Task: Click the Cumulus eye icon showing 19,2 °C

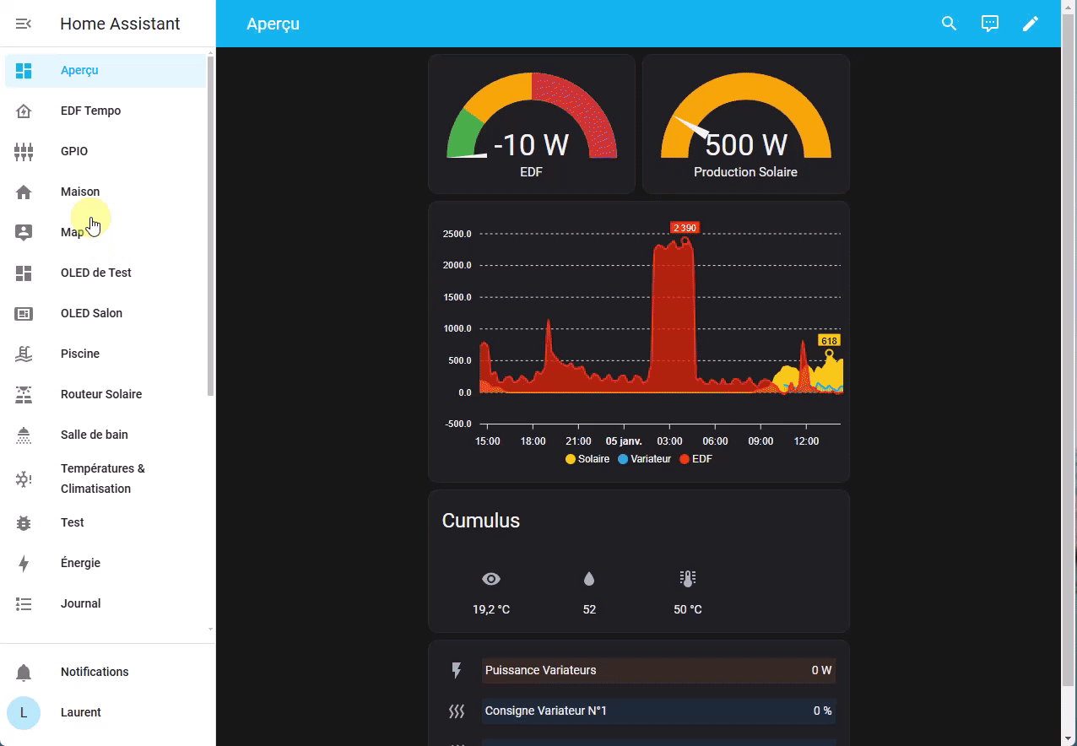Action: 491,579
